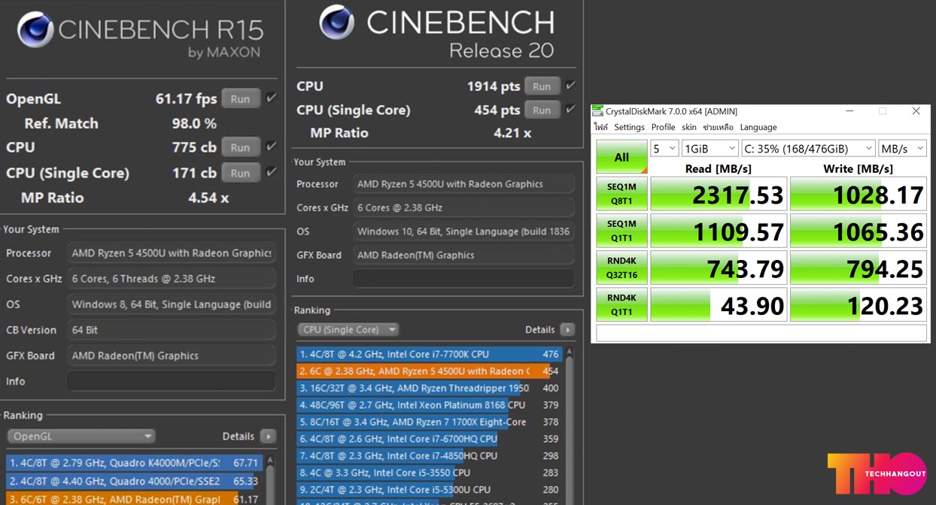This screenshot has width=936, height=505.
Task: Click the 1065.36 write result
Action: point(859,231)
